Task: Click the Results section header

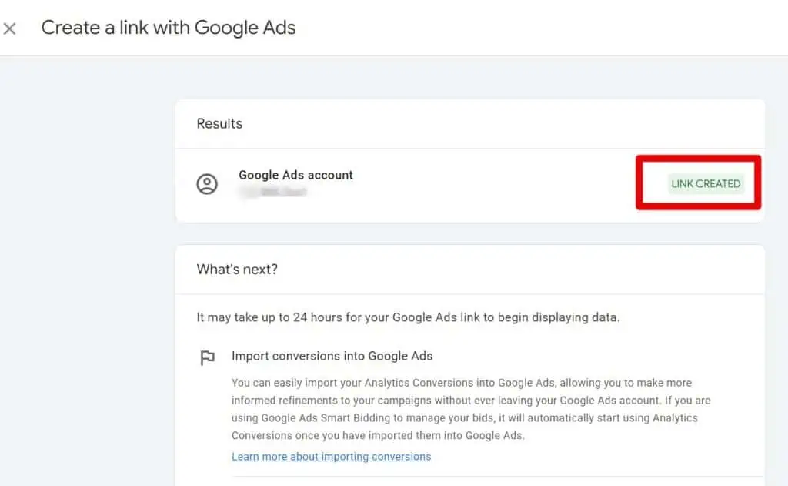Action: [x=220, y=123]
